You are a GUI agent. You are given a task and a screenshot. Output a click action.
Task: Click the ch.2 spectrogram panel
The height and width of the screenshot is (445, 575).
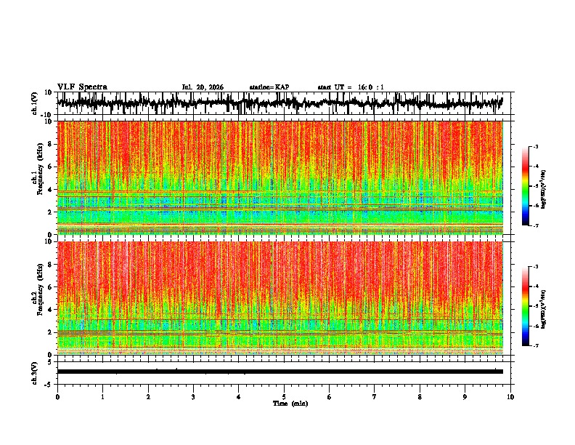[280, 298]
